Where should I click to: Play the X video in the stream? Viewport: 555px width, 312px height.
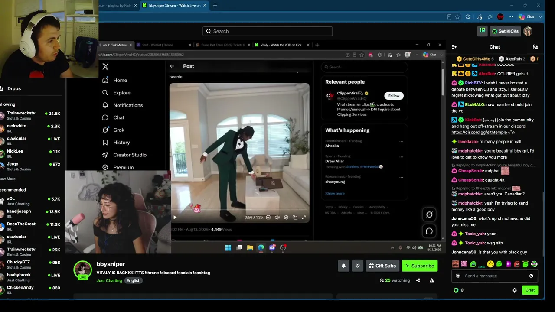click(175, 218)
